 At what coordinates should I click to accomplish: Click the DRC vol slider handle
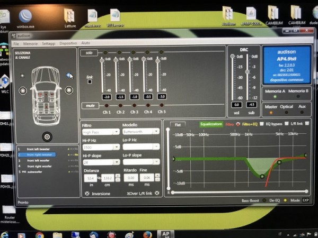(x=233, y=56)
